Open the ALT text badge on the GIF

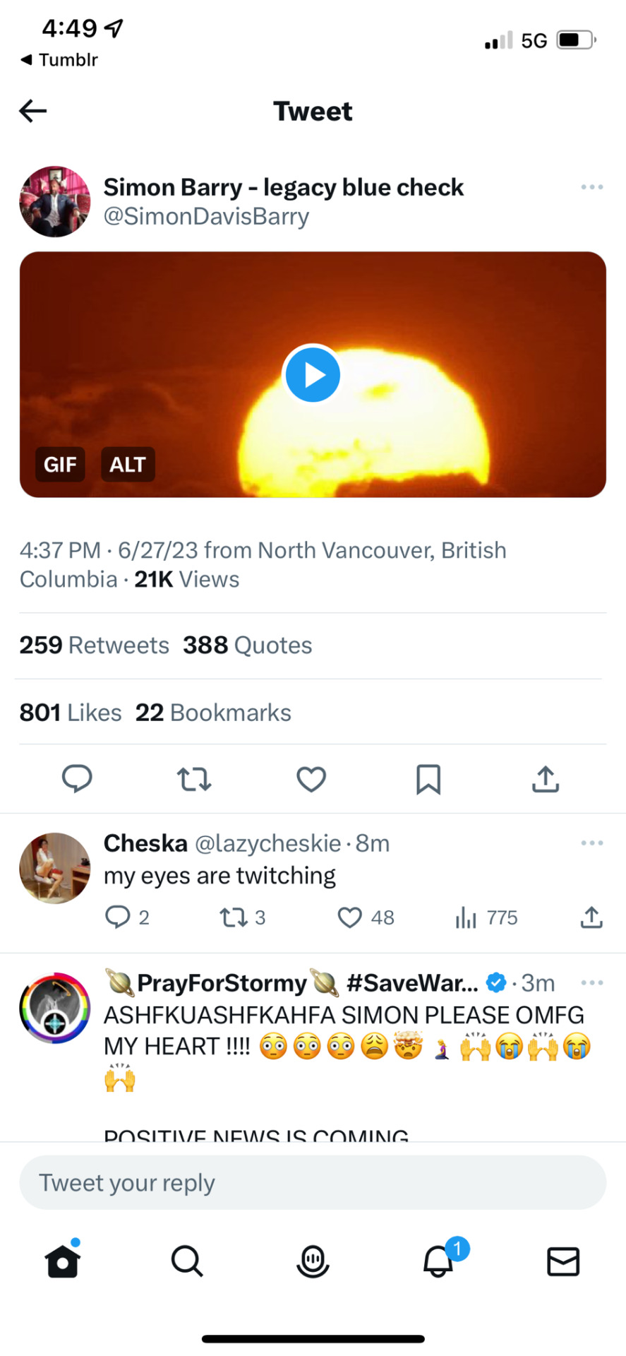[x=128, y=464]
